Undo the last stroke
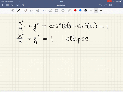Image resolution: width=123 pixels, height=92 pixels. point(100,5)
